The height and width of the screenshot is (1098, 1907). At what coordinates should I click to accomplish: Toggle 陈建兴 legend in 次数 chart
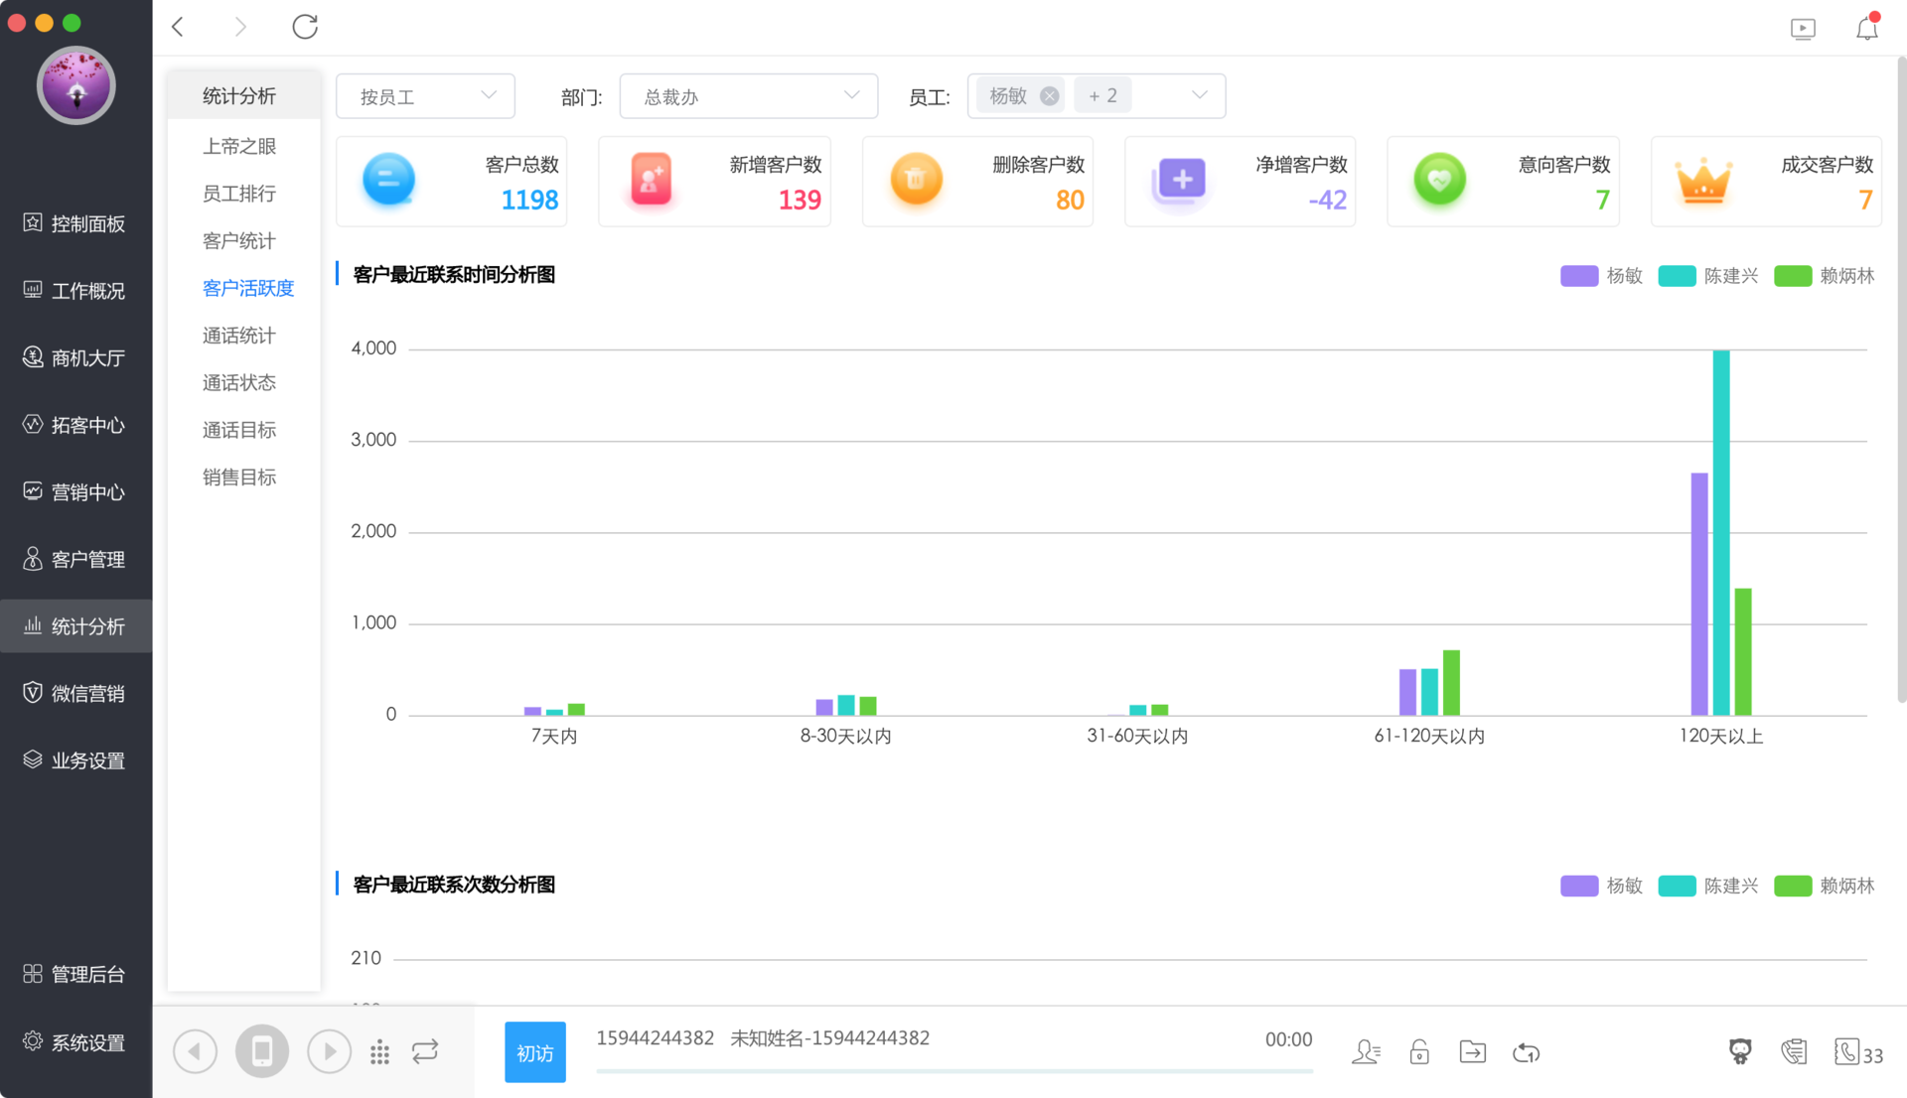click(1708, 886)
